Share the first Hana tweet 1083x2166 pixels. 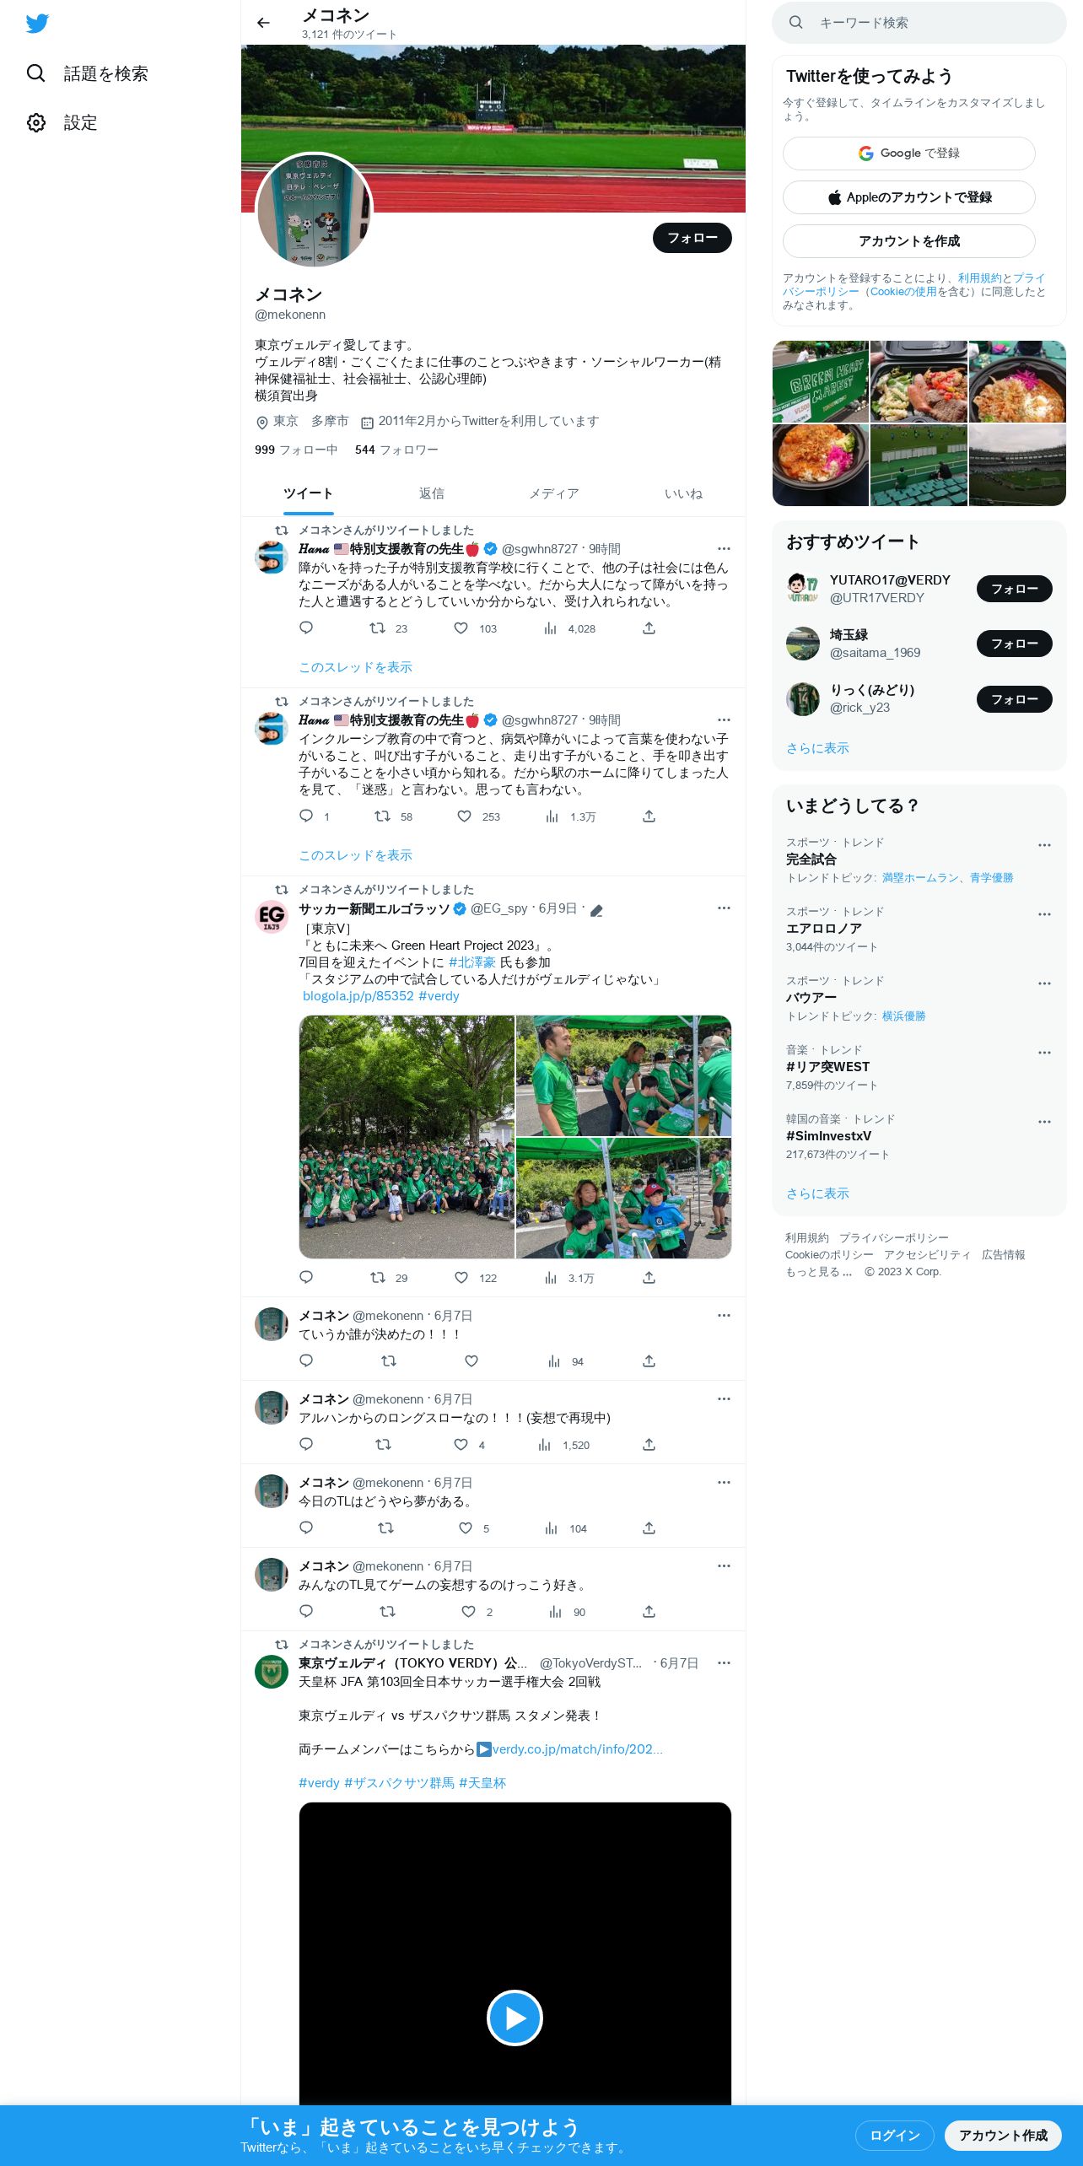(649, 628)
